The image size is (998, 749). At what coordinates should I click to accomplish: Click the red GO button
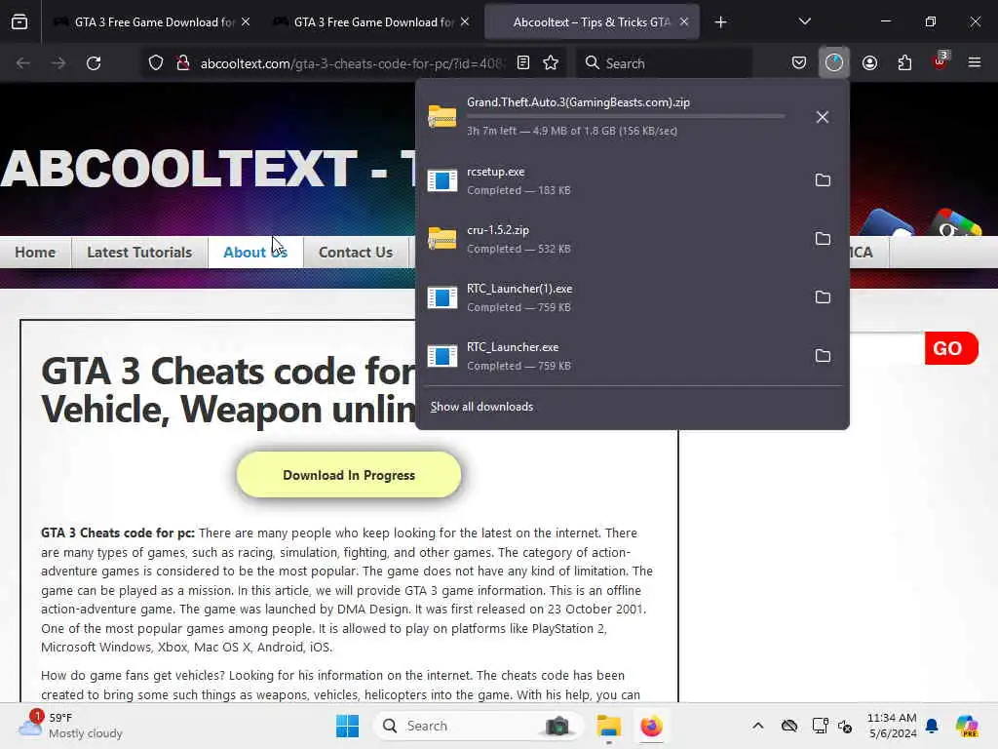951,348
